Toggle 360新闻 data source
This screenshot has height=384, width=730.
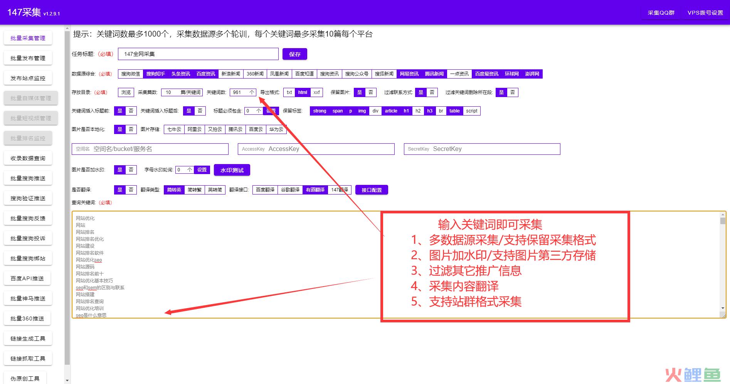(255, 74)
